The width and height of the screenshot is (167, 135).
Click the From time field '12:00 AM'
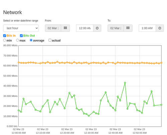(85, 28)
